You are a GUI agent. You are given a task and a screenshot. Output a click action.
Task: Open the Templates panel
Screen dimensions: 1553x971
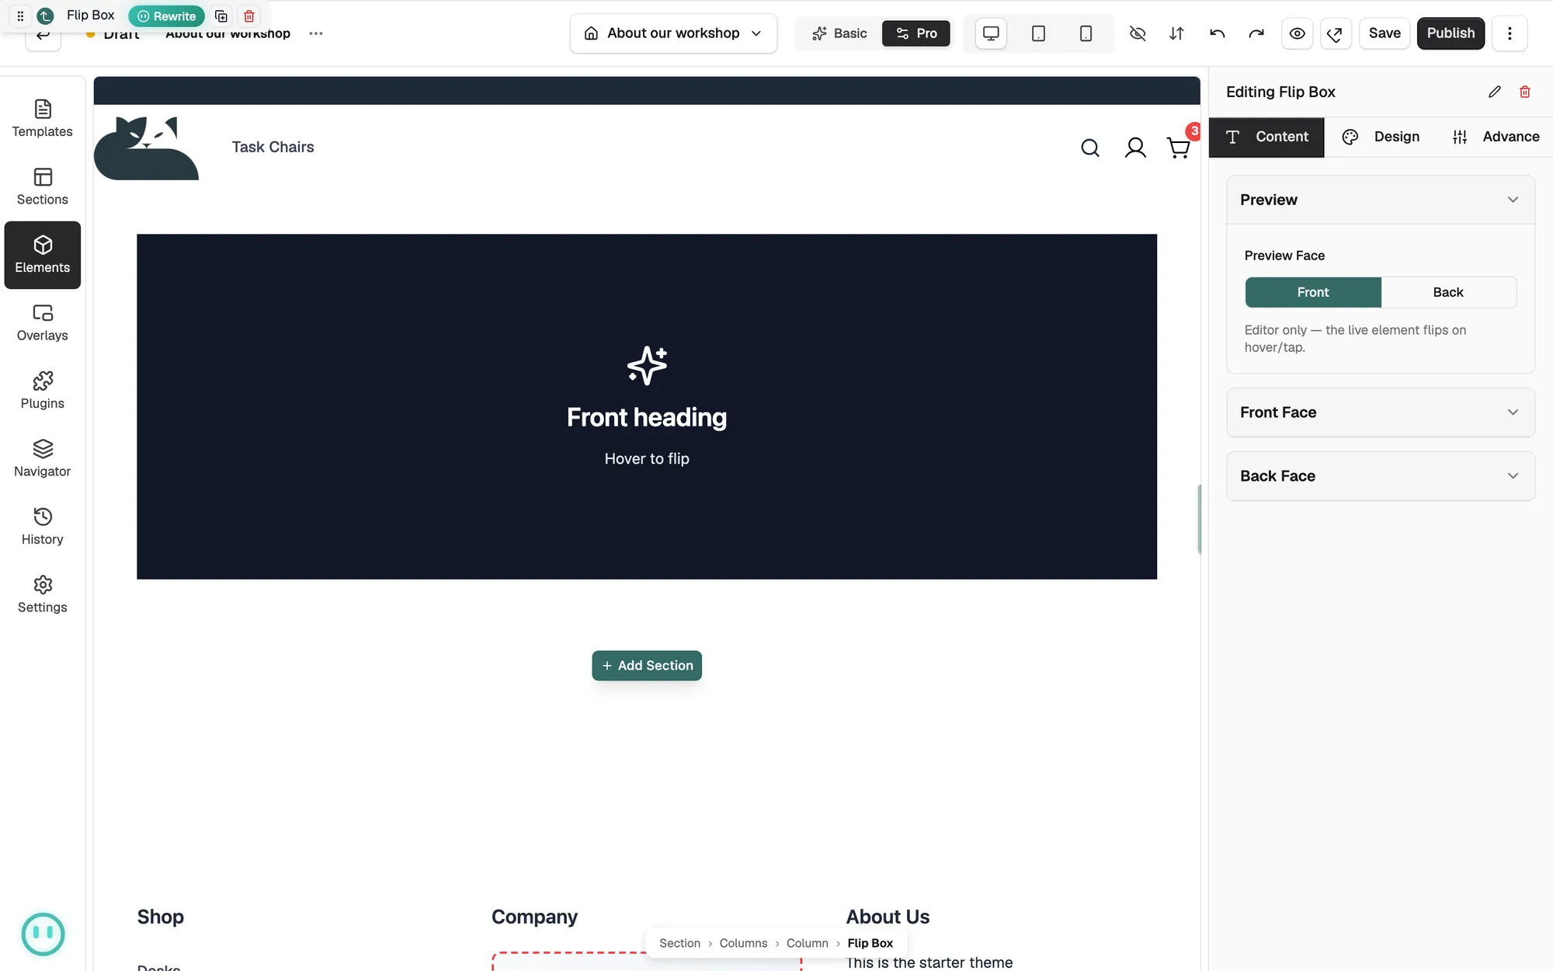43,119
